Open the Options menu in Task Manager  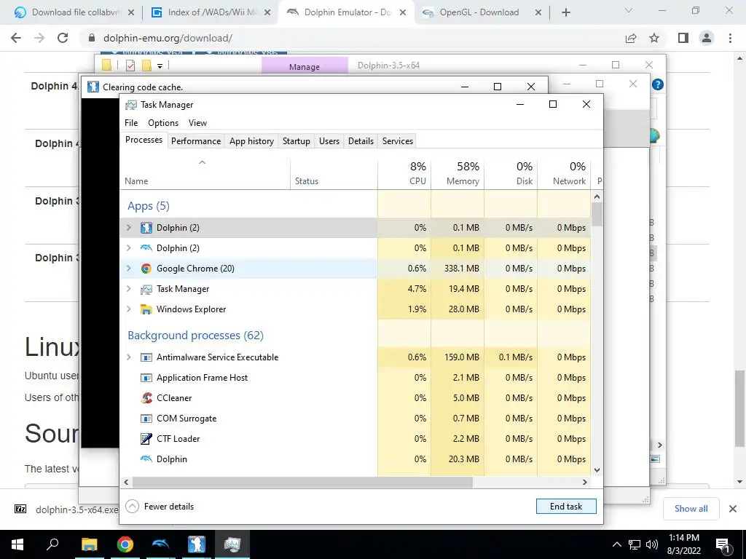(163, 122)
